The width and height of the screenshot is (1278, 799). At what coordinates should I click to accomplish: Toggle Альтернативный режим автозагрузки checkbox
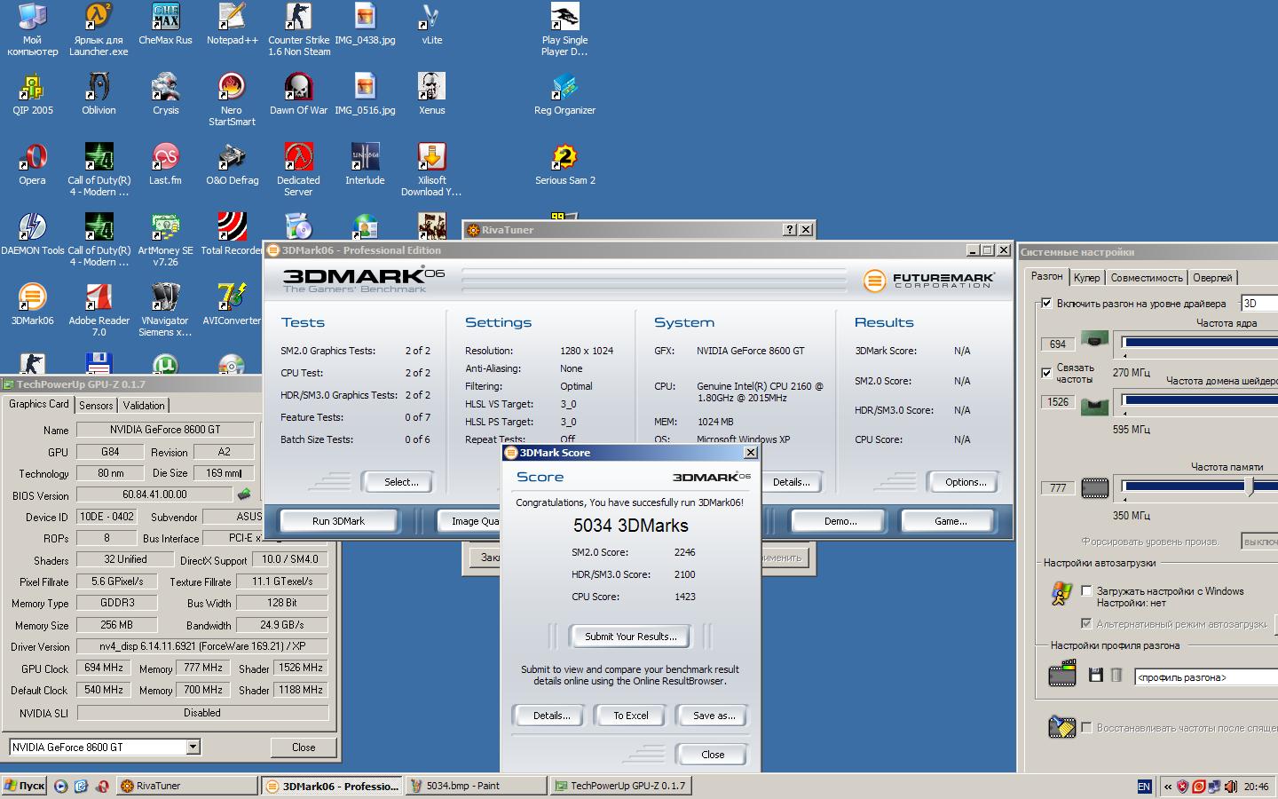click(1086, 624)
